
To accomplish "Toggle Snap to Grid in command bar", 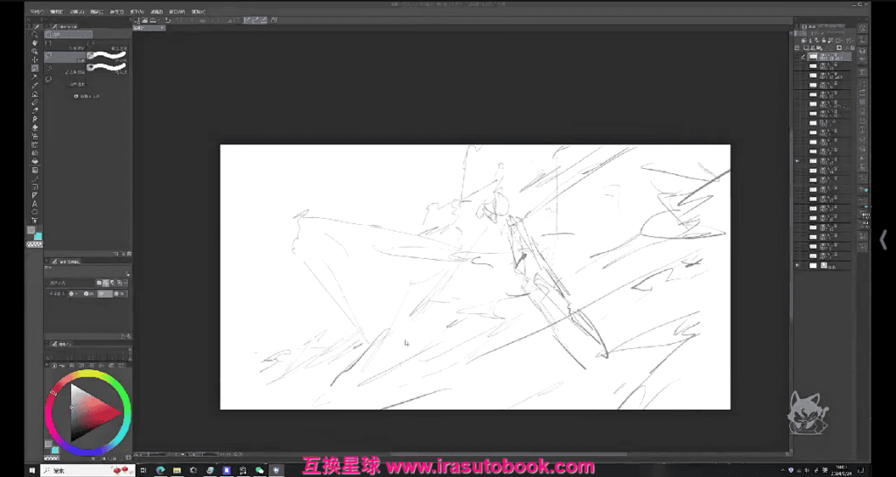I will click(x=264, y=20).
